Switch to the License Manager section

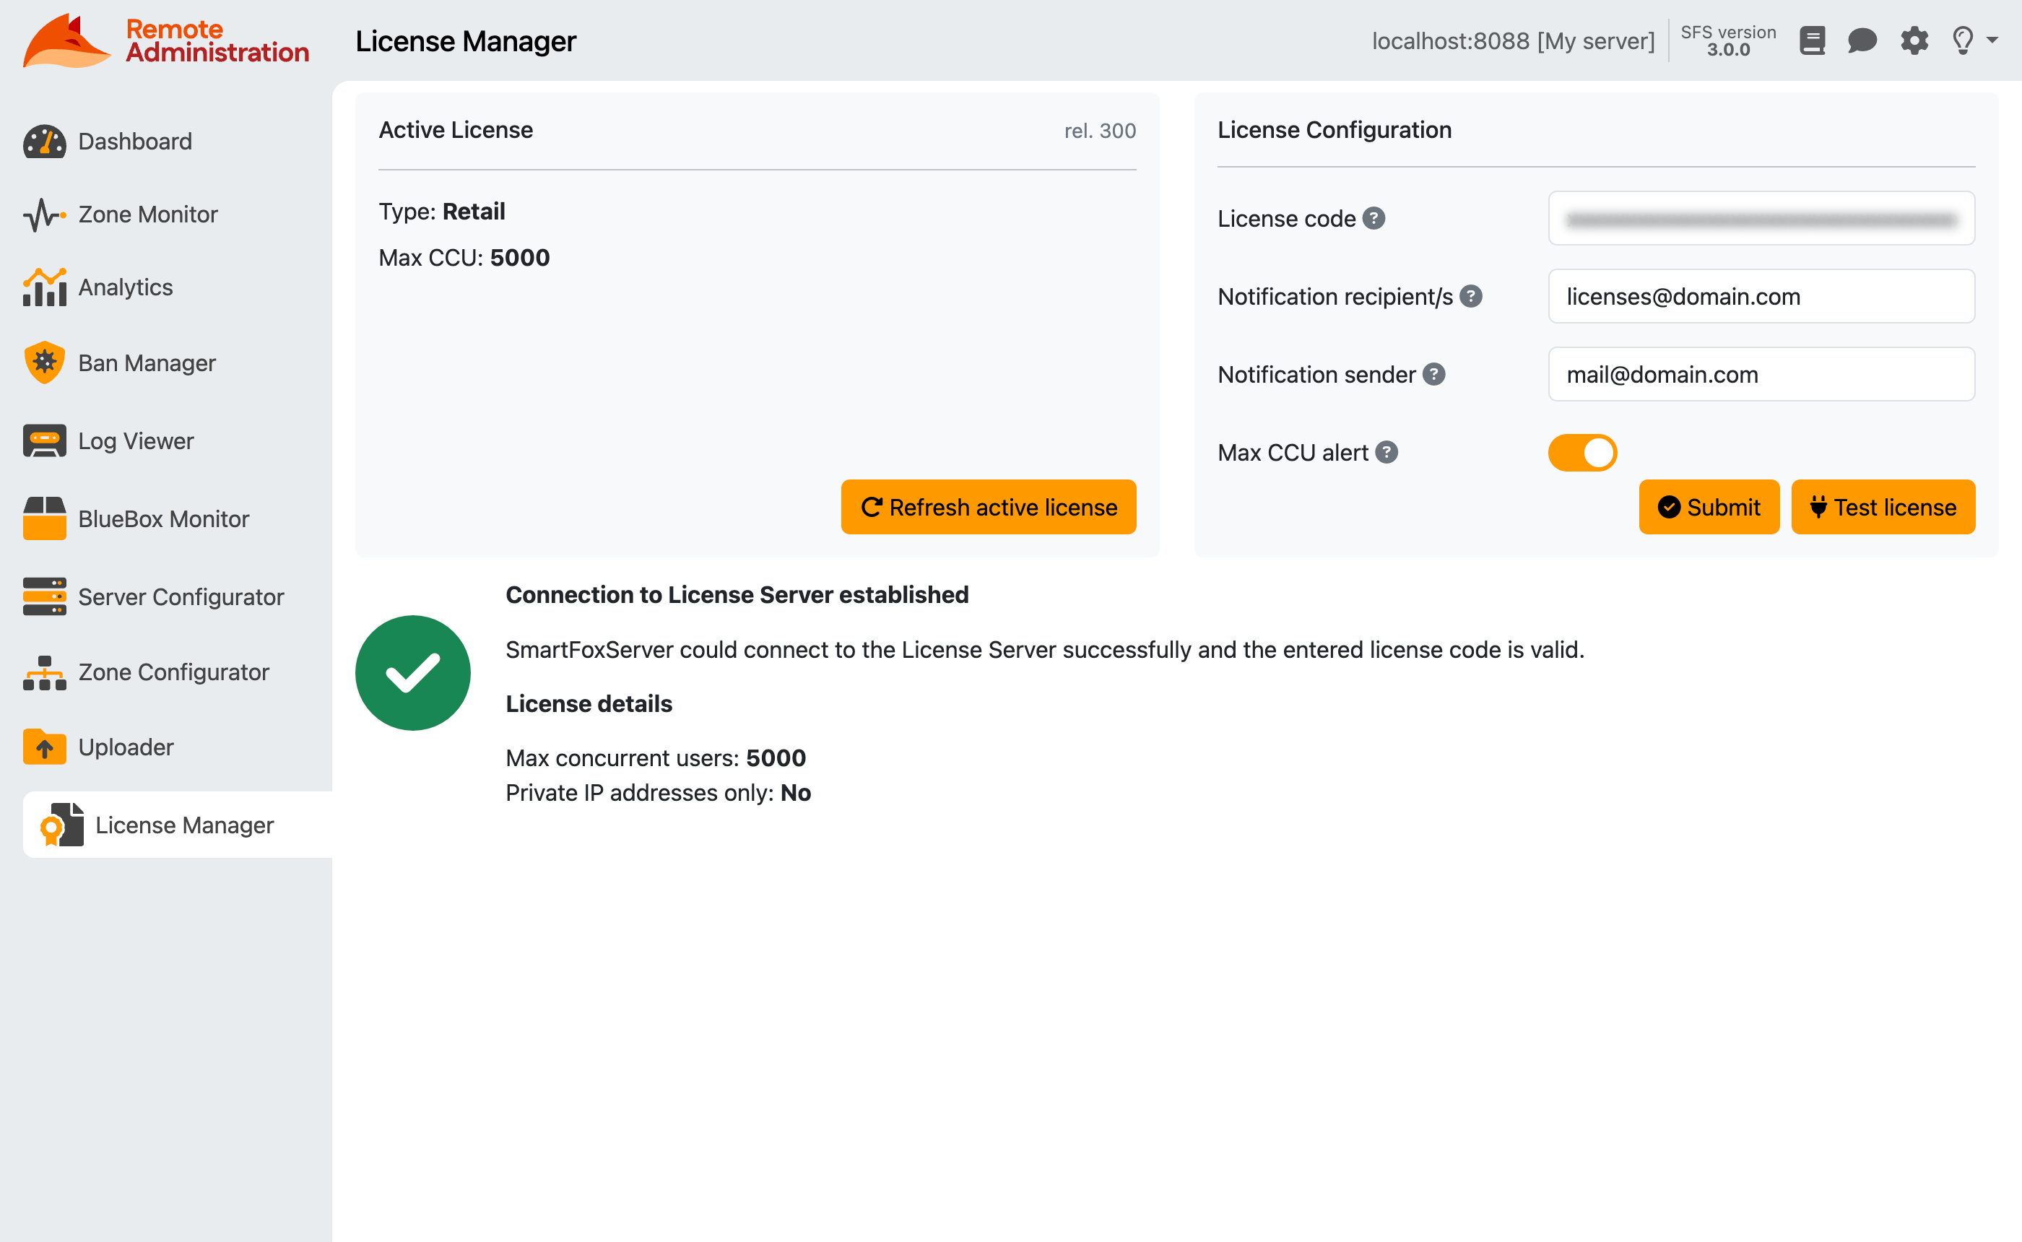click(x=184, y=825)
